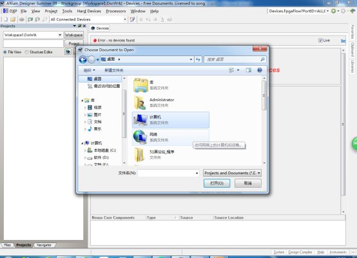357x258 pixels.
Task: Select the 网络 network item icon
Action: 140,137
